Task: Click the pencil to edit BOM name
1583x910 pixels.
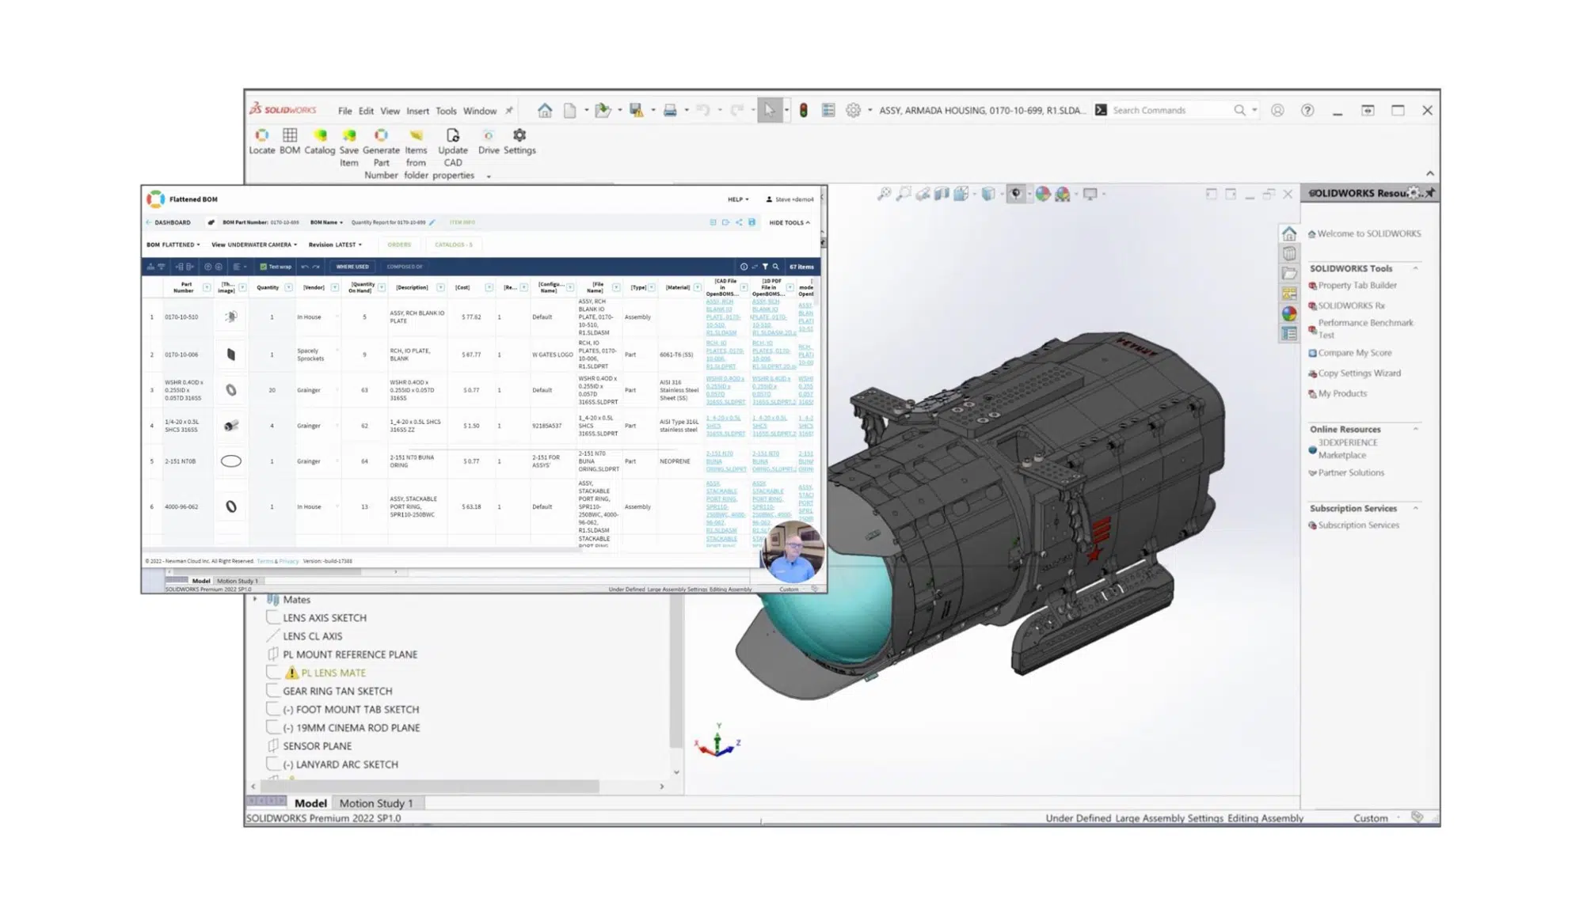Action: pyautogui.click(x=432, y=222)
